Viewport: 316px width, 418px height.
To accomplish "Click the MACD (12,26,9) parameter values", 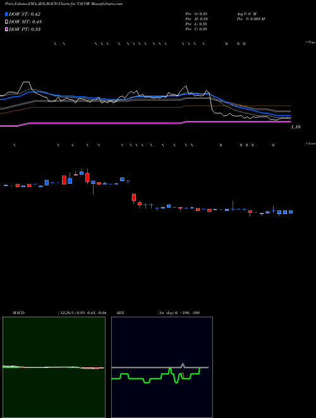I will coord(82,313).
